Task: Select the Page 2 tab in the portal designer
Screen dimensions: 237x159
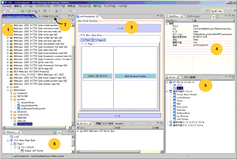Action: (x=99, y=40)
